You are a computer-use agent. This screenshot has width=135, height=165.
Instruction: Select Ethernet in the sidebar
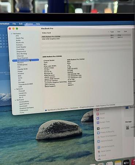coord(20,56)
